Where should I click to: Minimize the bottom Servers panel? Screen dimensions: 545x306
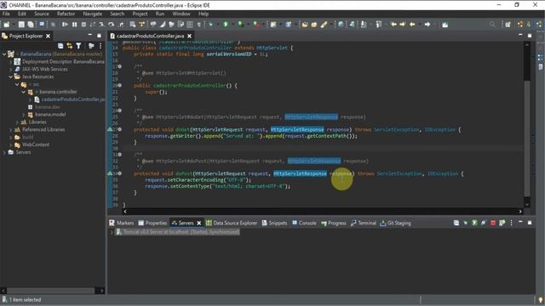click(520, 222)
